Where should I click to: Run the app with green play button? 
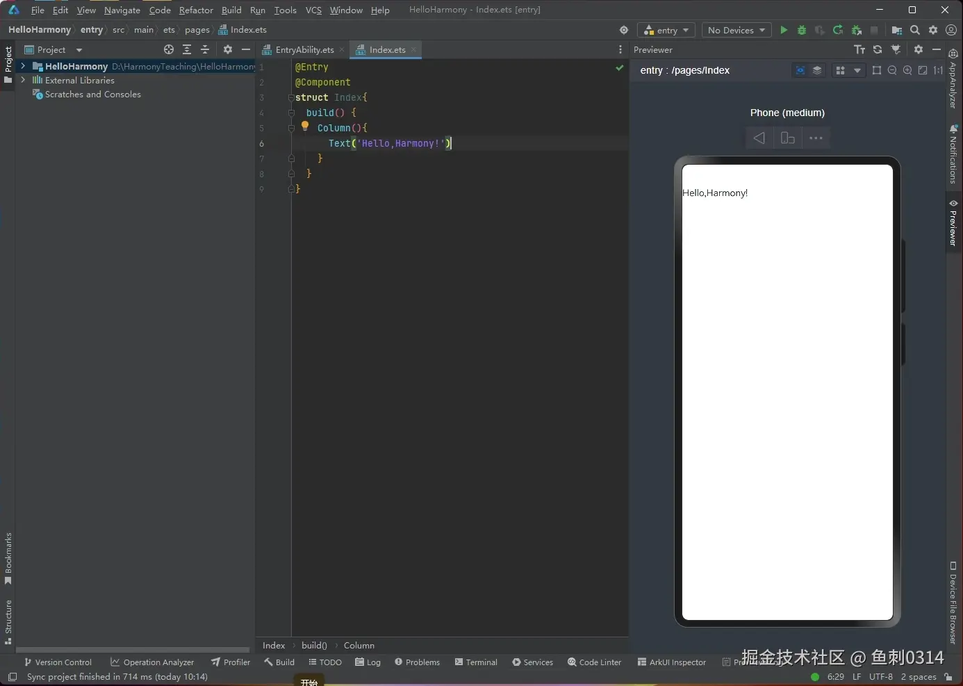pos(784,30)
